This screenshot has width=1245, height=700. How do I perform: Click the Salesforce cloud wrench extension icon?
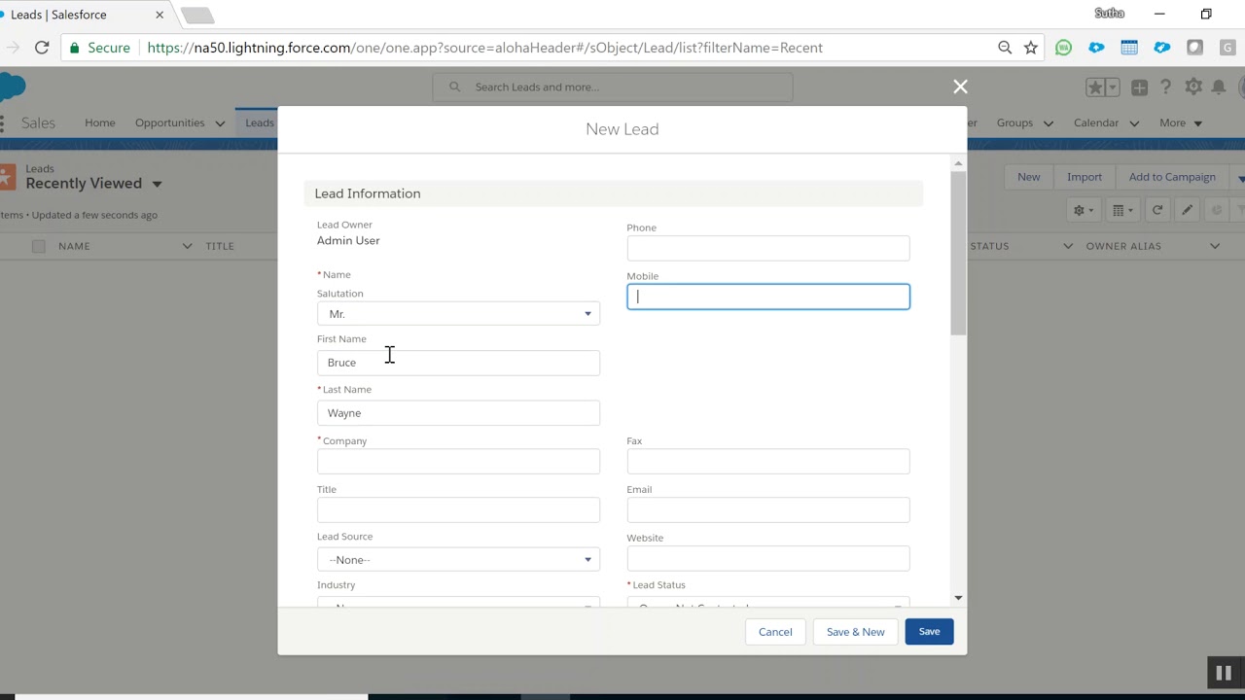(x=1161, y=48)
